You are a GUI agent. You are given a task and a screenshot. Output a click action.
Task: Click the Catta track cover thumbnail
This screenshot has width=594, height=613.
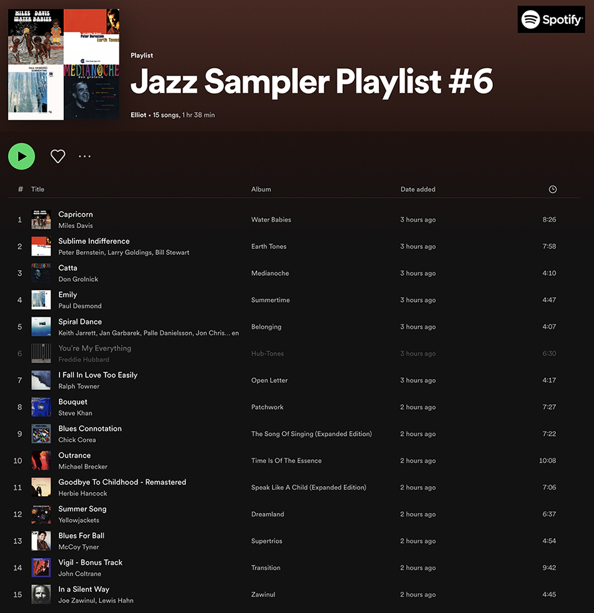pyautogui.click(x=41, y=273)
